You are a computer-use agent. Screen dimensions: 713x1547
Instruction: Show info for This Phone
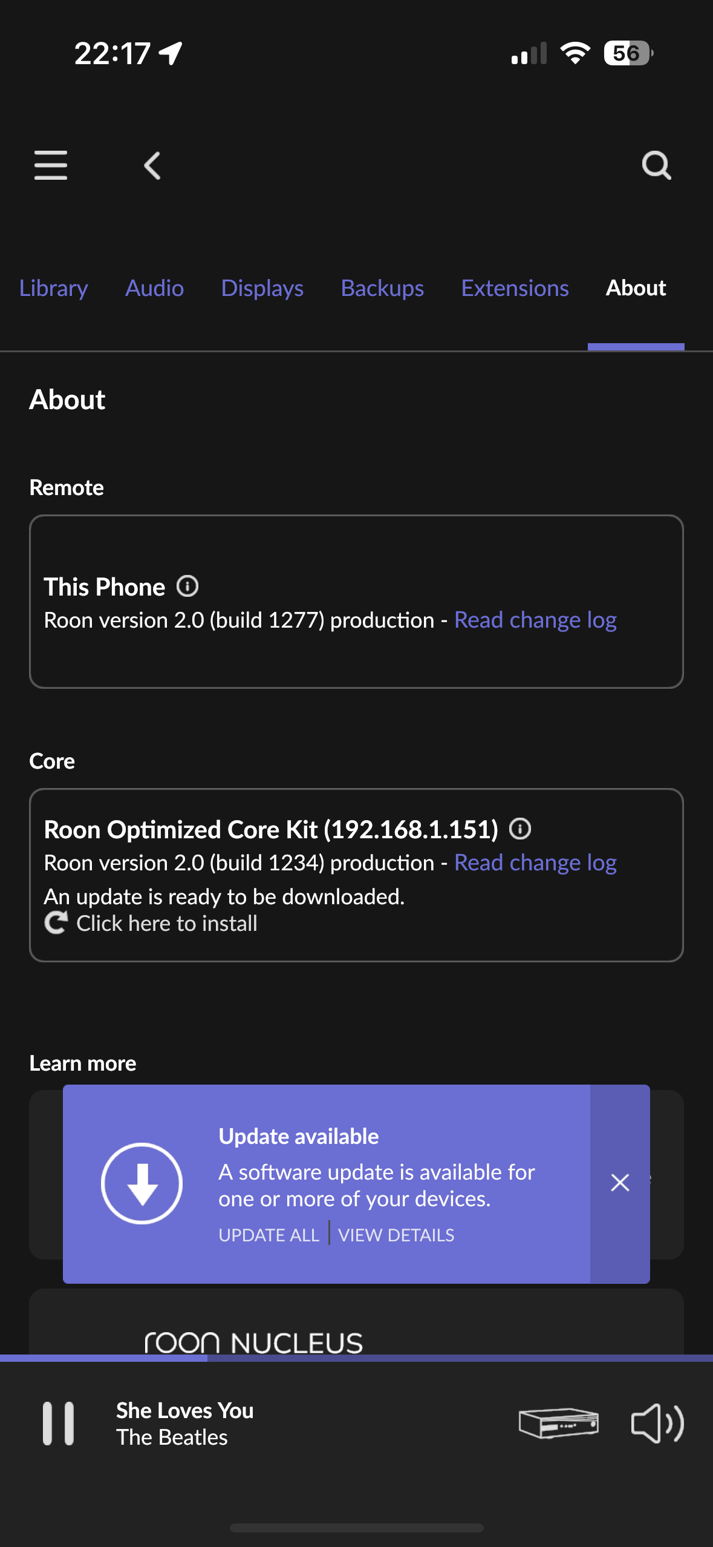point(187,586)
